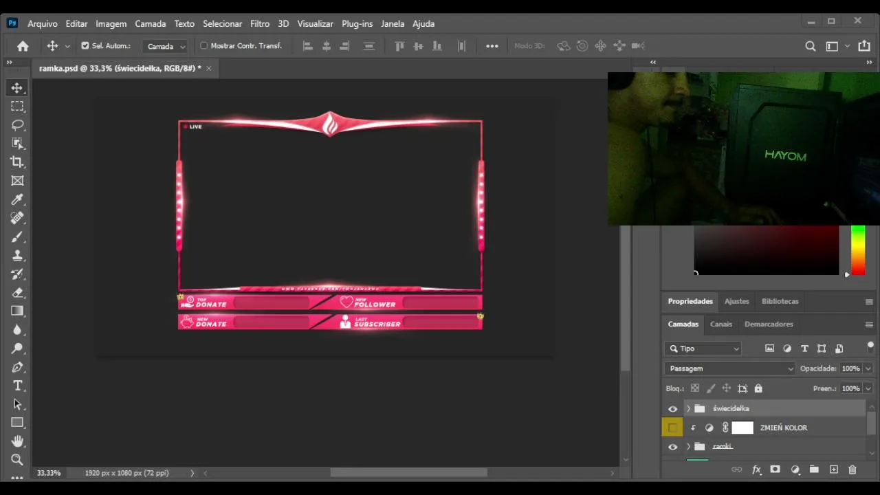Click the Share document icon
This screenshot has height=495, width=880.
point(864,46)
